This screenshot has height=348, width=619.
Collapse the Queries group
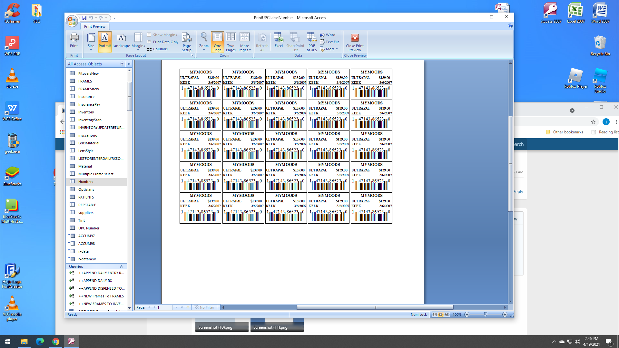pyautogui.click(x=121, y=266)
